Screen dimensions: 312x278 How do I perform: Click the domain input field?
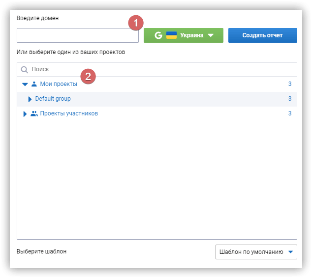[78, 35]
